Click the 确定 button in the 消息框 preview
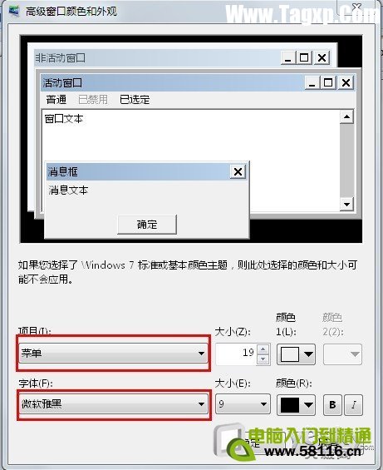This screenshot has width=383, height=470. [147, 225]
